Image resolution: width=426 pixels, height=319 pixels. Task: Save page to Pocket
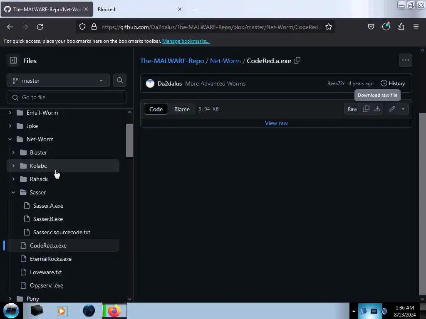(x=371, y=27)
